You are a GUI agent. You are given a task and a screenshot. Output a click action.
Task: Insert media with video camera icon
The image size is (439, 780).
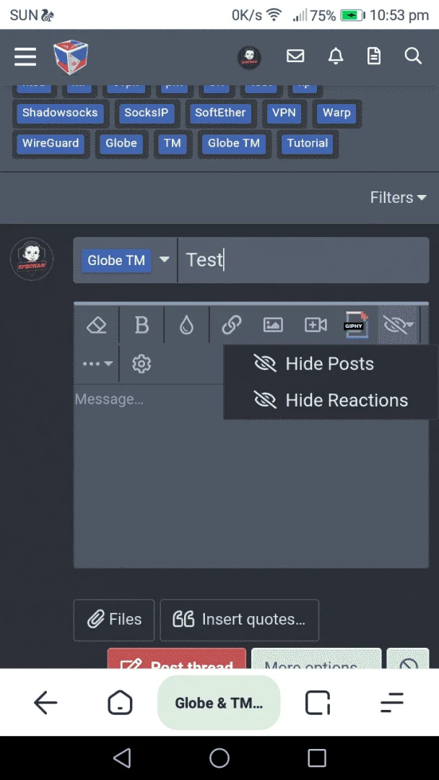tap(316, 325)
